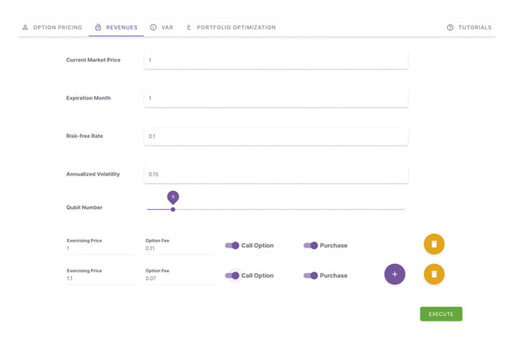The width and height of the screenshot is (514, 340).
Task: Edit the Exercising Price field showing 1.1
Action: (x=102, y=278)
